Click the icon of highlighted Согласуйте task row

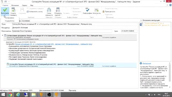(8, 64)
